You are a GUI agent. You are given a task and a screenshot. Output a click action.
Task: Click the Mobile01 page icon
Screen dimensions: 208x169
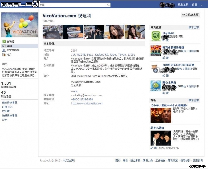click(x=156, y=36)
